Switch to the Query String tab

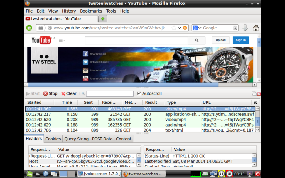point(76,139)
